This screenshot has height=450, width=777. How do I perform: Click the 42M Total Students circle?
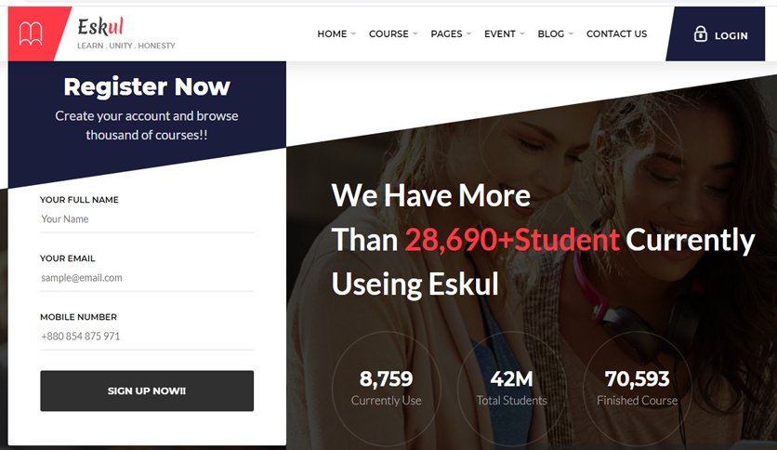pos(512,387)
